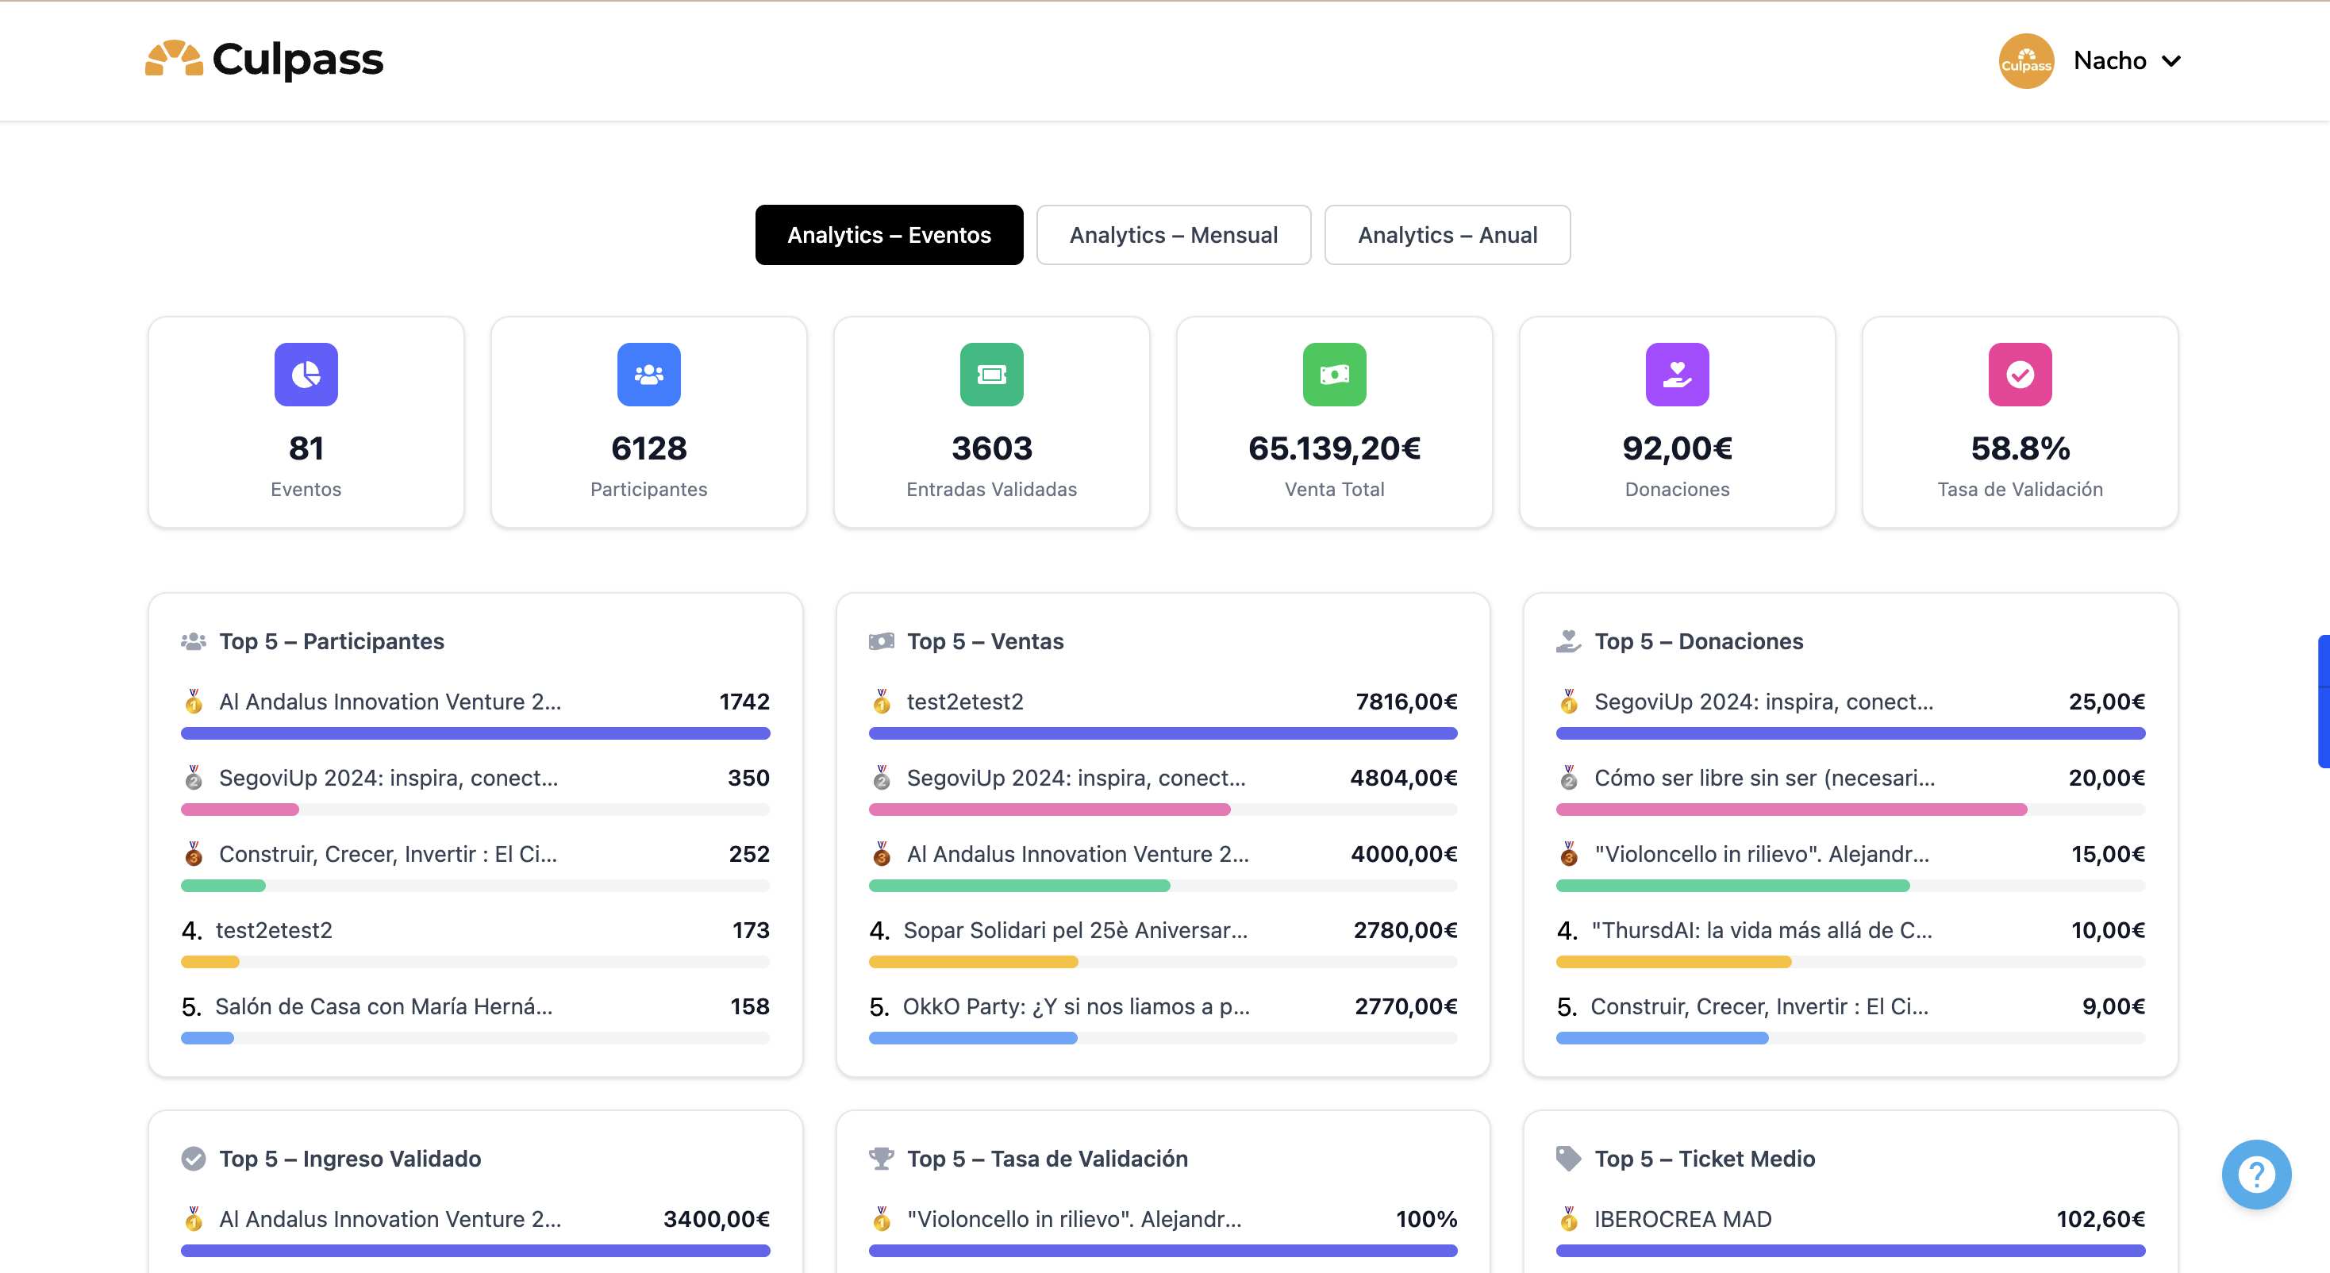Click the Participantes people icon
Viewport: 2330px width, 1273px height.
648,374
